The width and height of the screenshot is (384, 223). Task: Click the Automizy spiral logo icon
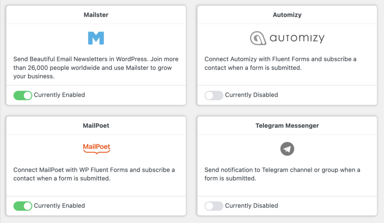pos(258,38)
